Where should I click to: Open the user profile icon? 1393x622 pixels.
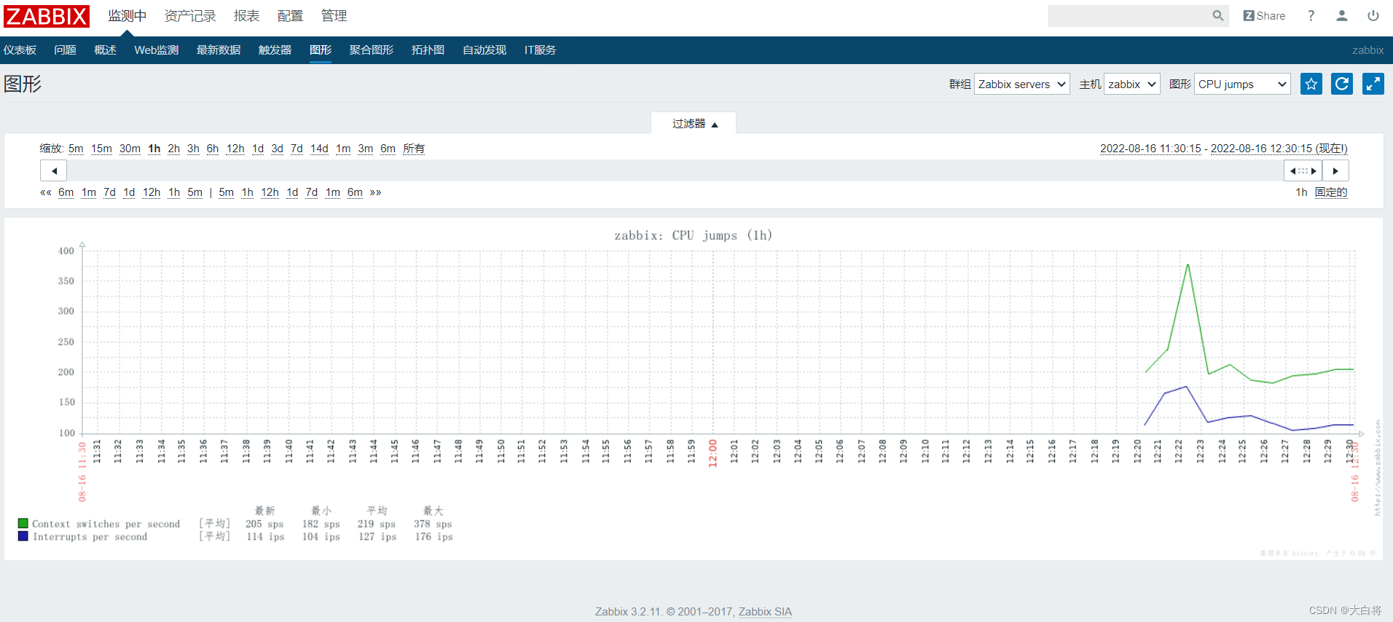(x=1341, y=15)
